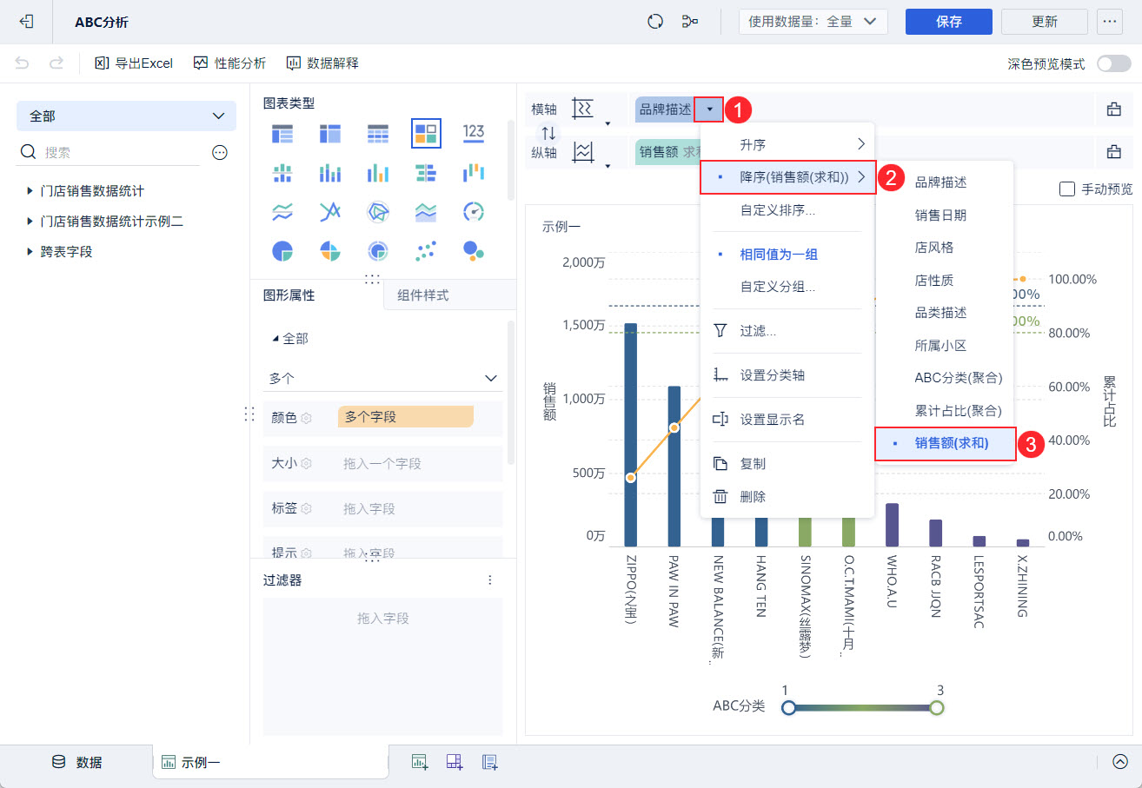
Task: Open the more options button next to 更新
Action: [1109, 22]
